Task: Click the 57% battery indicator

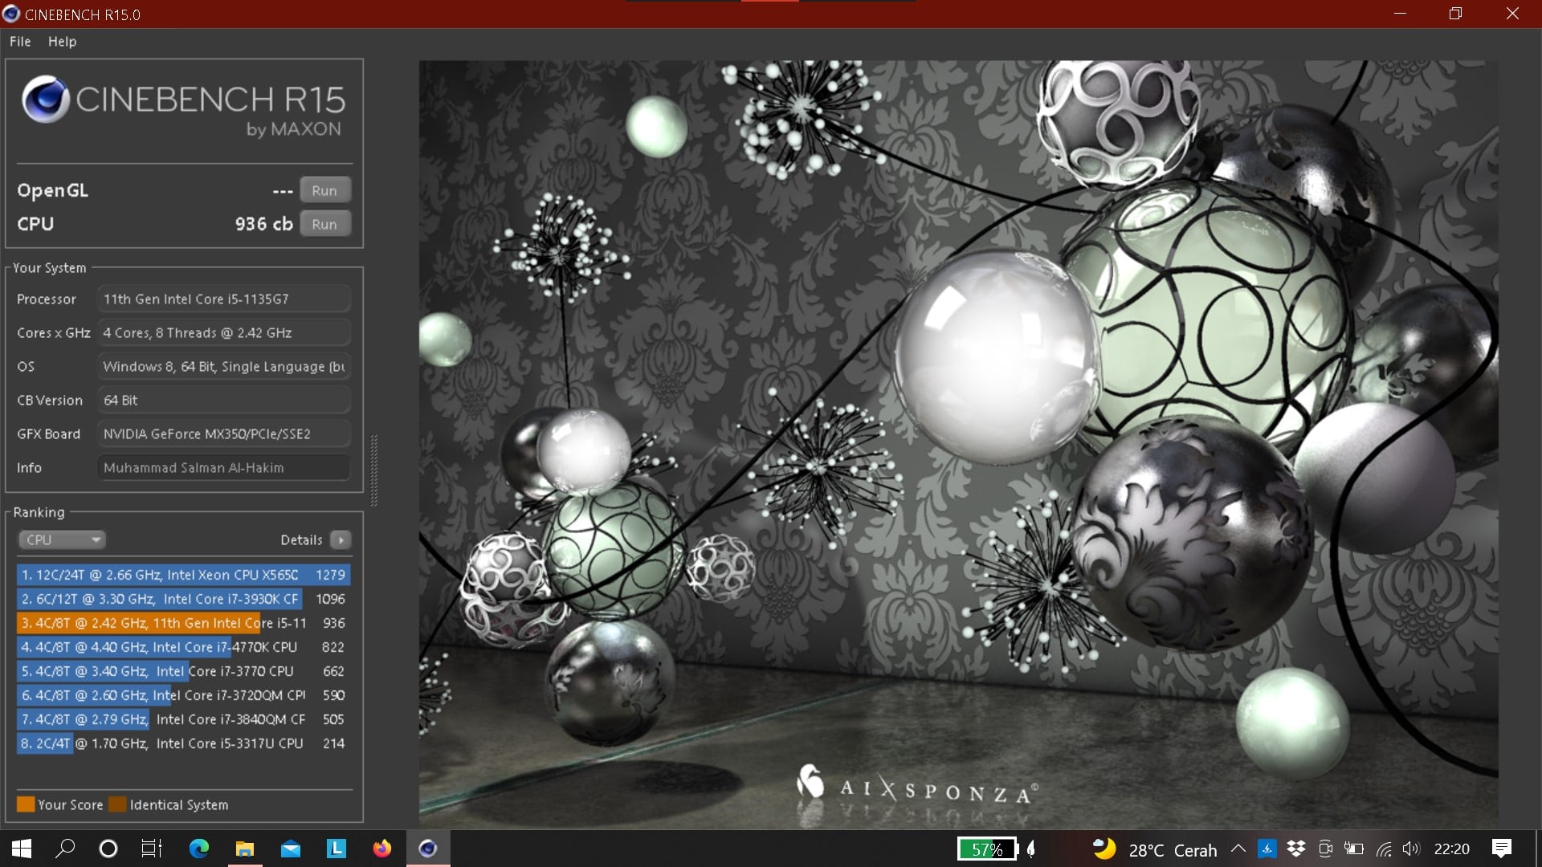Action: click(987, 849)
